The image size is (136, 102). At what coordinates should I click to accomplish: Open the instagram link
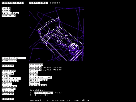[10, 86]
